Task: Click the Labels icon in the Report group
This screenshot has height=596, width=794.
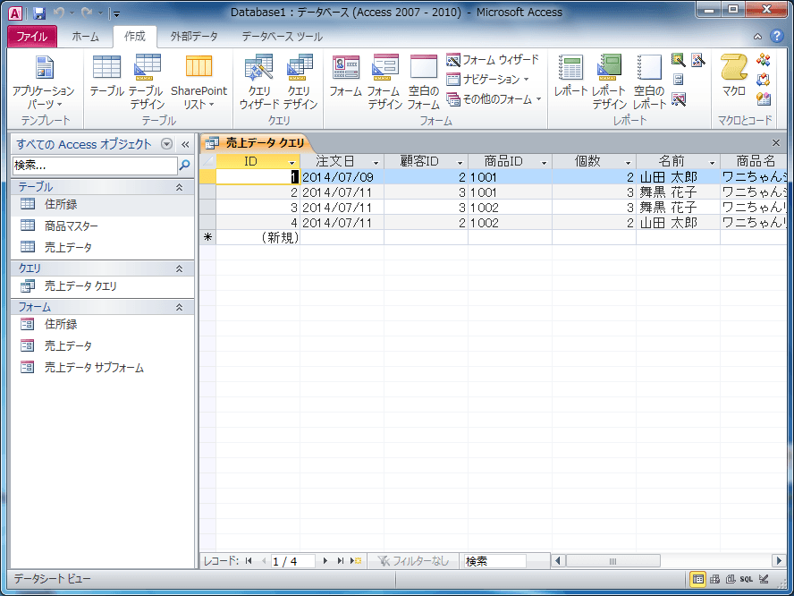Action: coord(679,80)
